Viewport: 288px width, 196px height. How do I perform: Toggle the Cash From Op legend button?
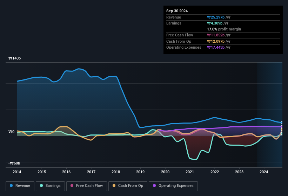coord(128,186)
